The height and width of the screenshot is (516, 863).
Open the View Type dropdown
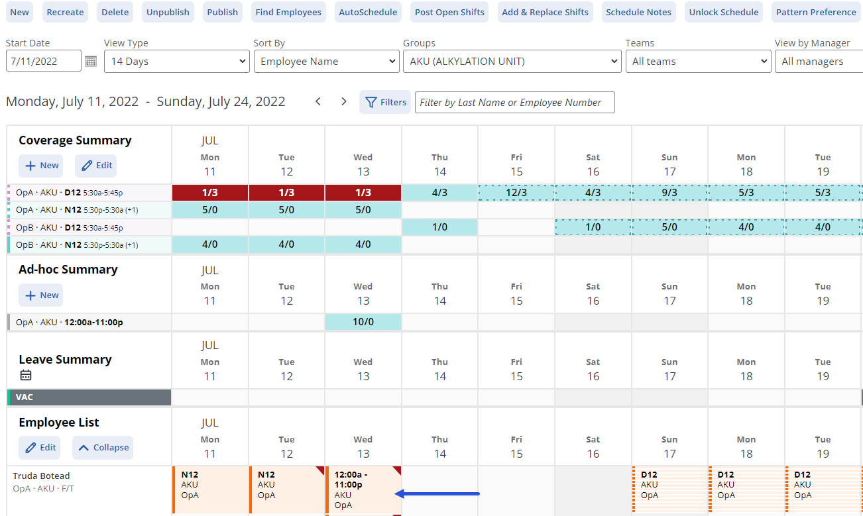click(177, 62)
